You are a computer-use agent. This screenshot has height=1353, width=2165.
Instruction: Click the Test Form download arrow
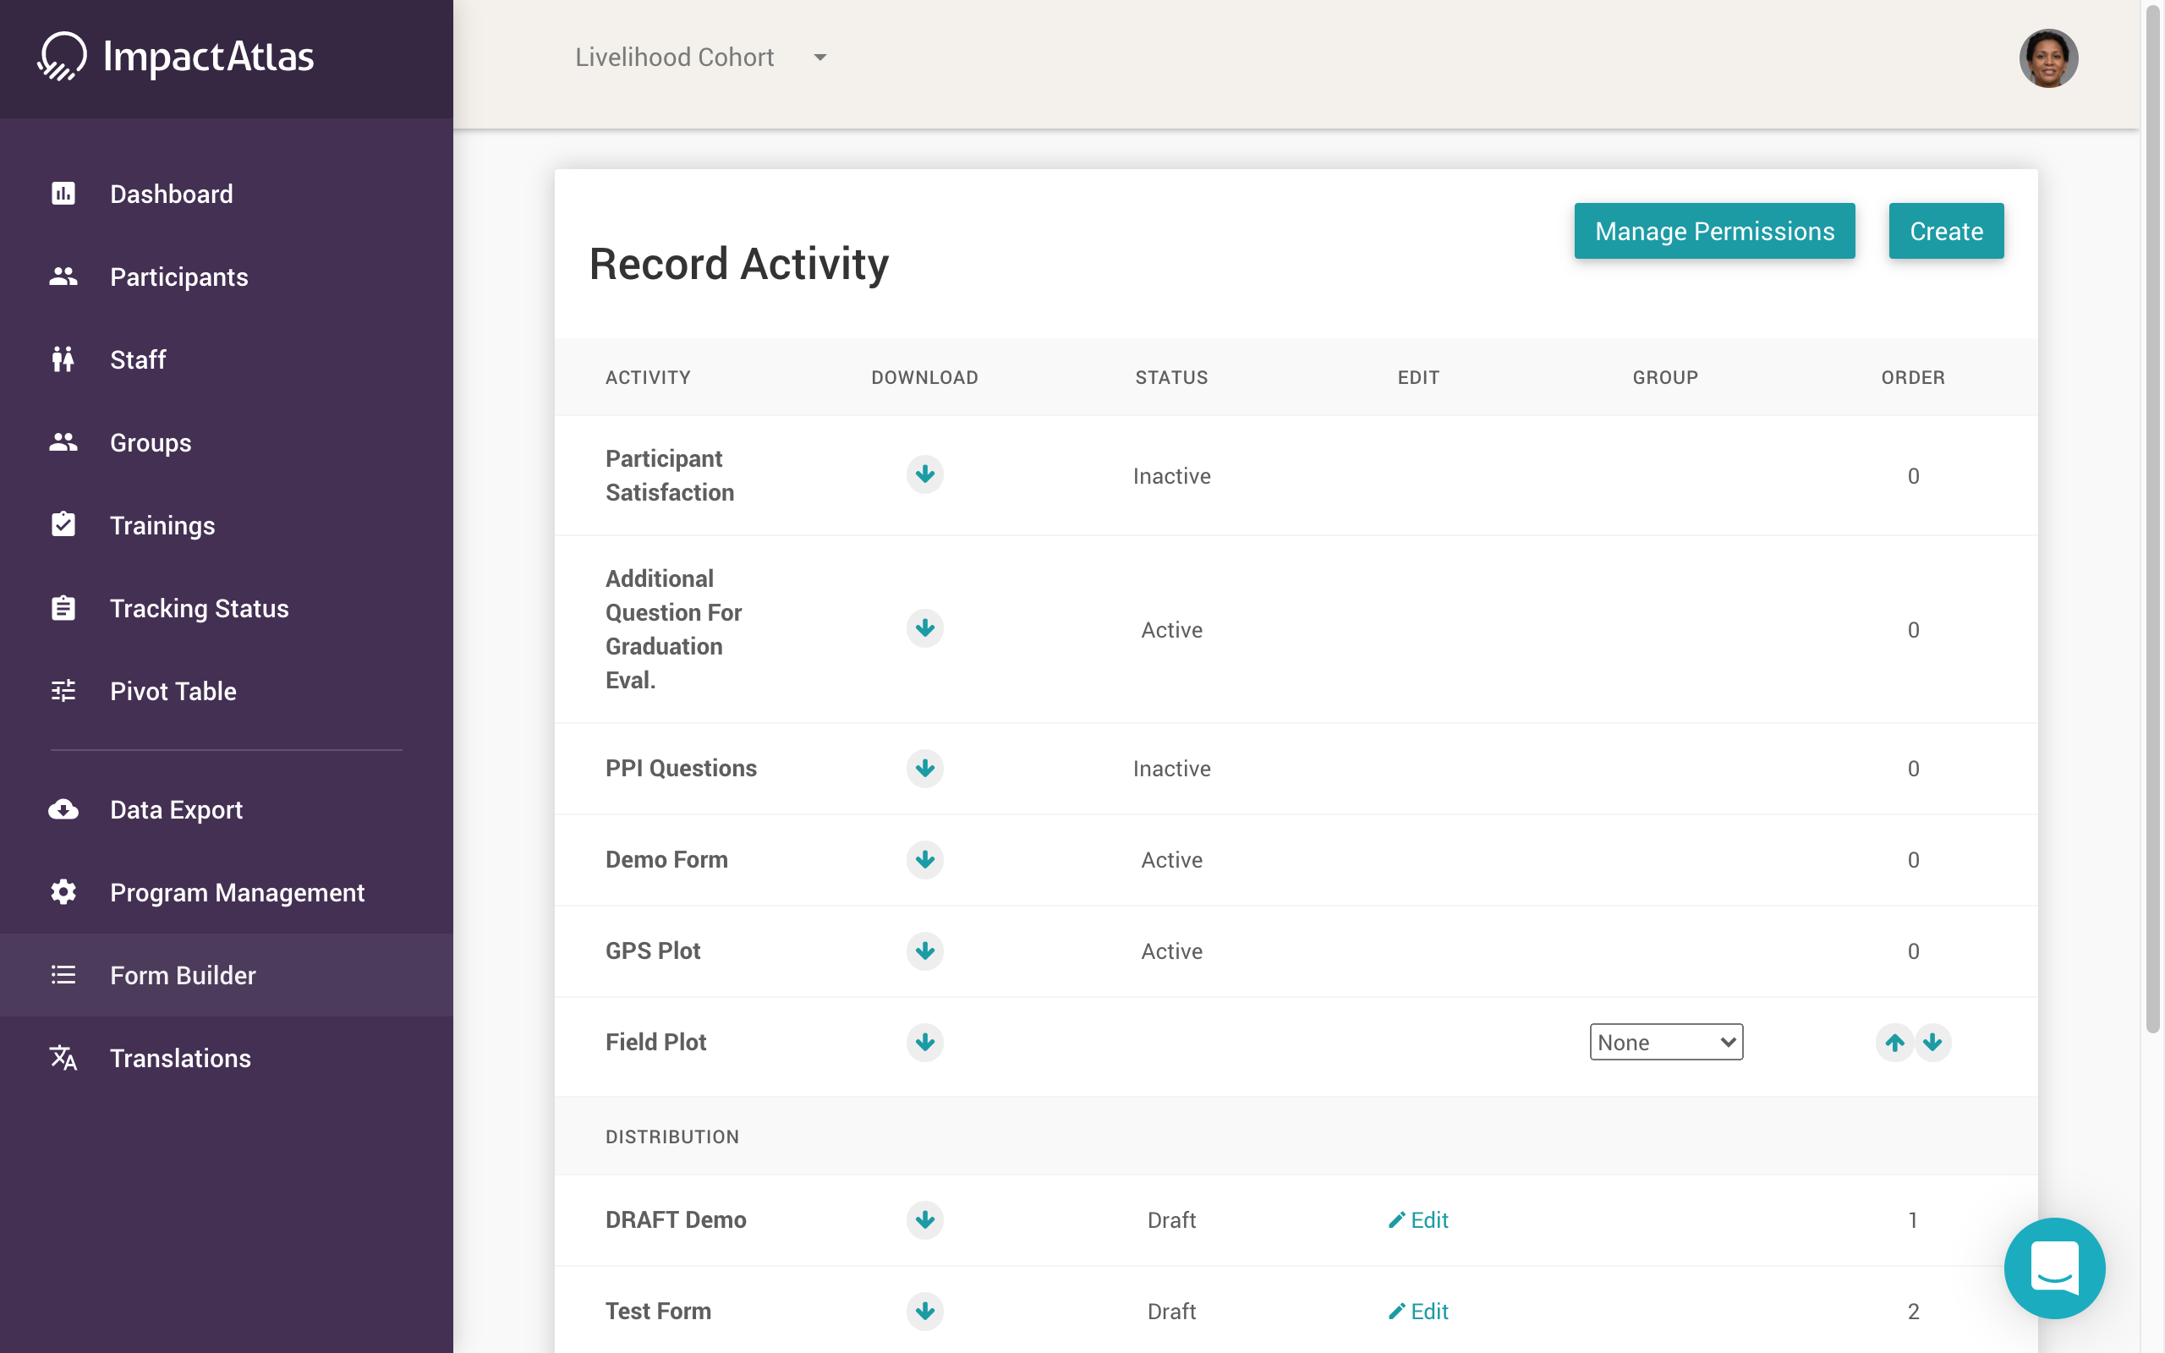(924, 1311)
